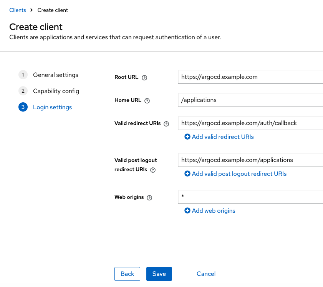This screenshot has height=287, width=323.
Task: Go to General settings step
Action: [x=55, y=75]
